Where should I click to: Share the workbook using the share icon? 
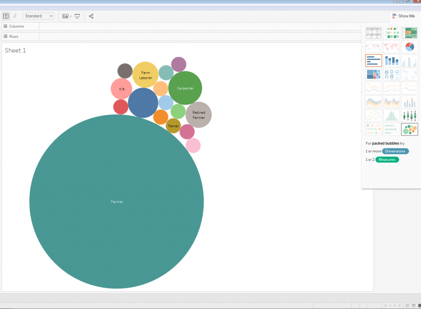tap(90, 16)
